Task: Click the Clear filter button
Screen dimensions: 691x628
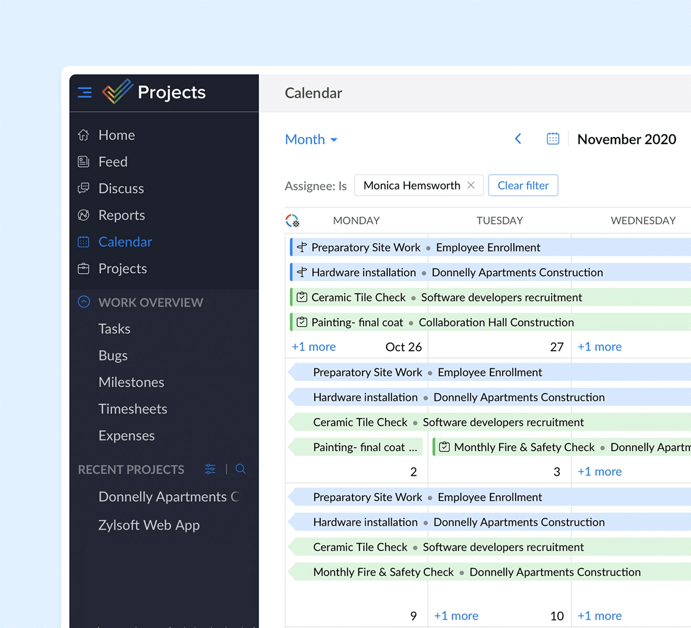Action: tap(523, 185)
